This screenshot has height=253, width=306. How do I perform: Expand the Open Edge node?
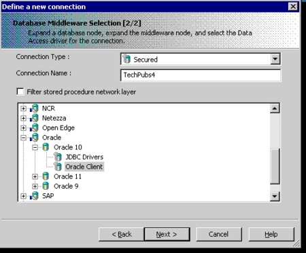coord(23,128)
